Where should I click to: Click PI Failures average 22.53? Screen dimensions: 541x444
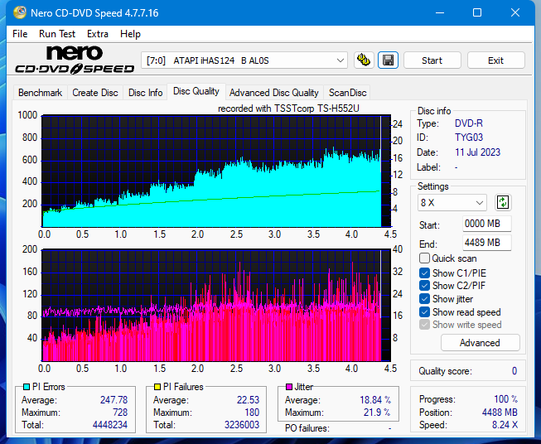[x=248, y=400]
